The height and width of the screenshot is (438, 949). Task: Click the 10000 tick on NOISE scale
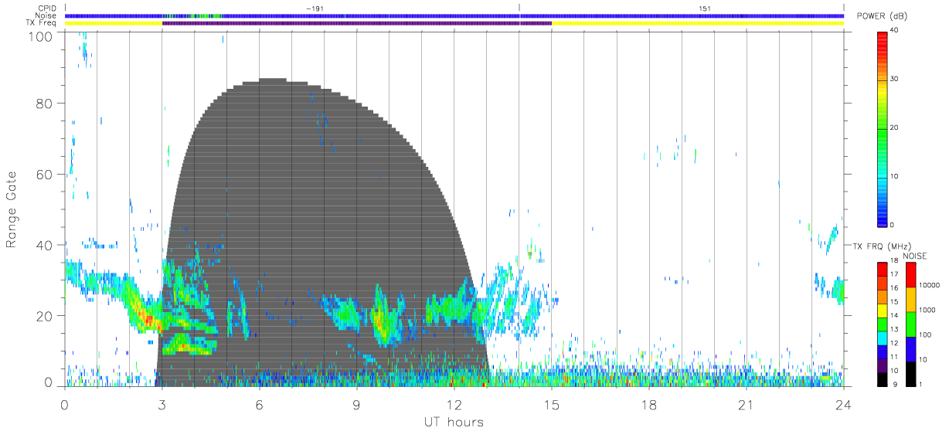[930, 285]
